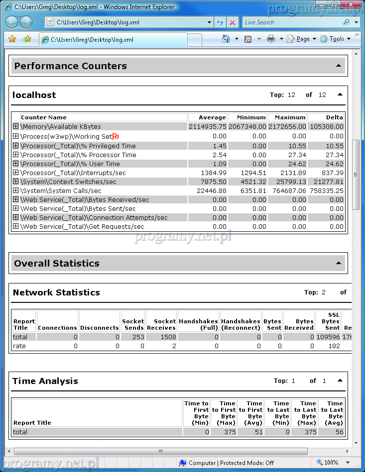365x472 pixels.
Task: Open the address bar dropdown arrow
Action: (x=210, y=22)
